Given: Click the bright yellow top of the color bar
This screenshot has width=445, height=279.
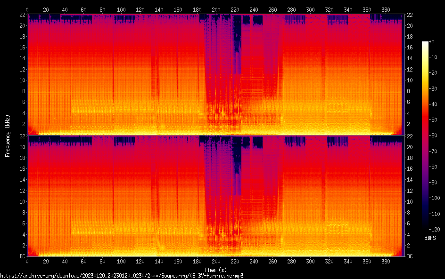Looking at the screenshot, I should pyautogui.click(x=425, y=44).
